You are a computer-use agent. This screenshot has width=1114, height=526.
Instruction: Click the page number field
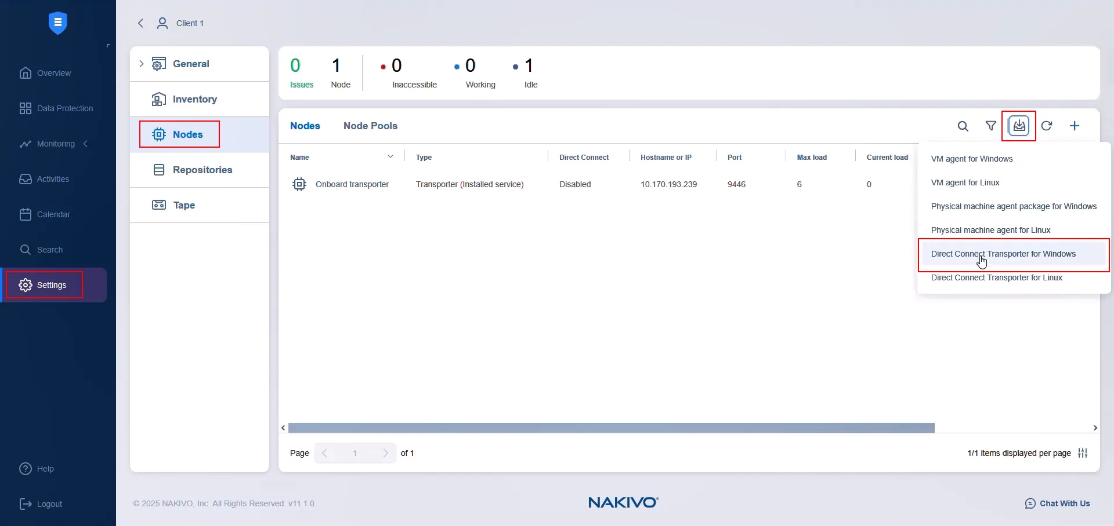pos(355,453)
